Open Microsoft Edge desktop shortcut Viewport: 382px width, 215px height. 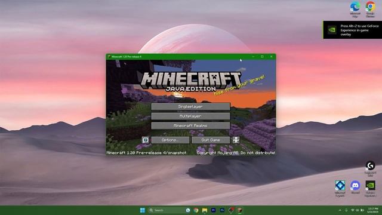355,10
